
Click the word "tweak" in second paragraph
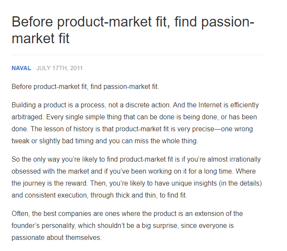click(20, 141)
